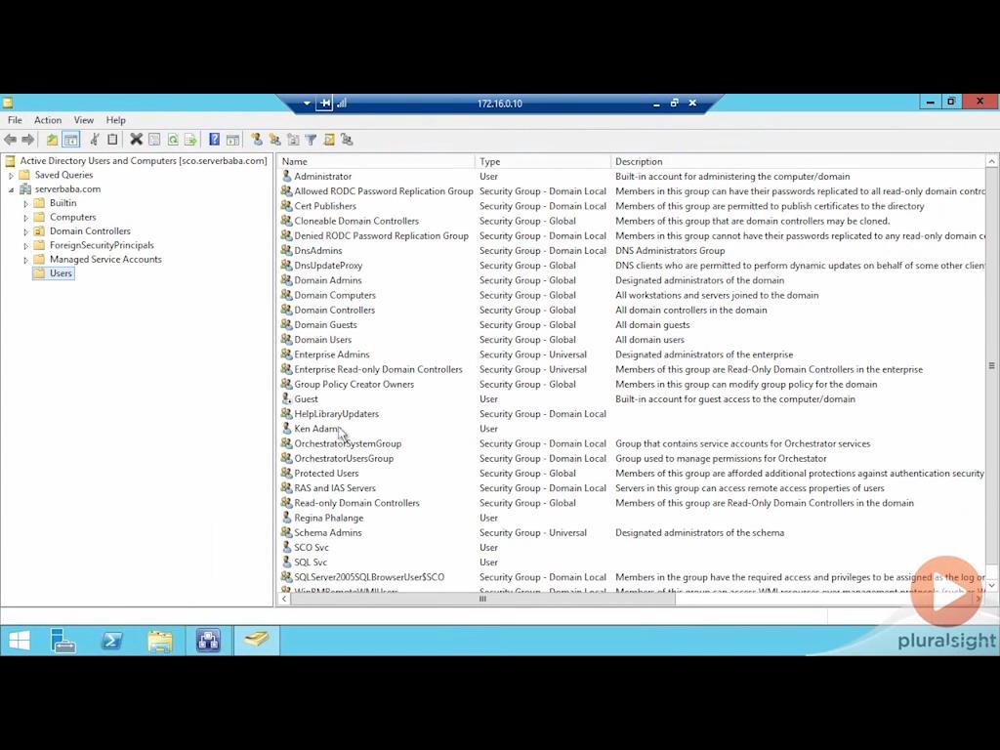Image resolution: width=1000 pixels, height=750 pixels.
Task: Open filter options with the funnel icon
Action: 311,139
